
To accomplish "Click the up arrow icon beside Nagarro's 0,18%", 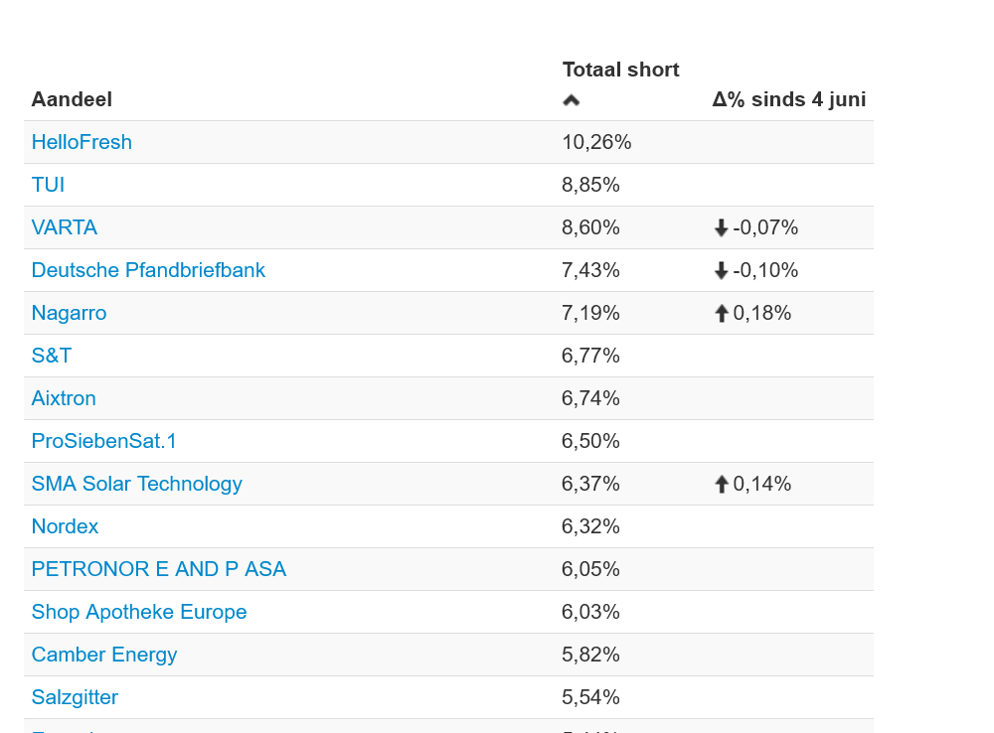I will point(722,314).
